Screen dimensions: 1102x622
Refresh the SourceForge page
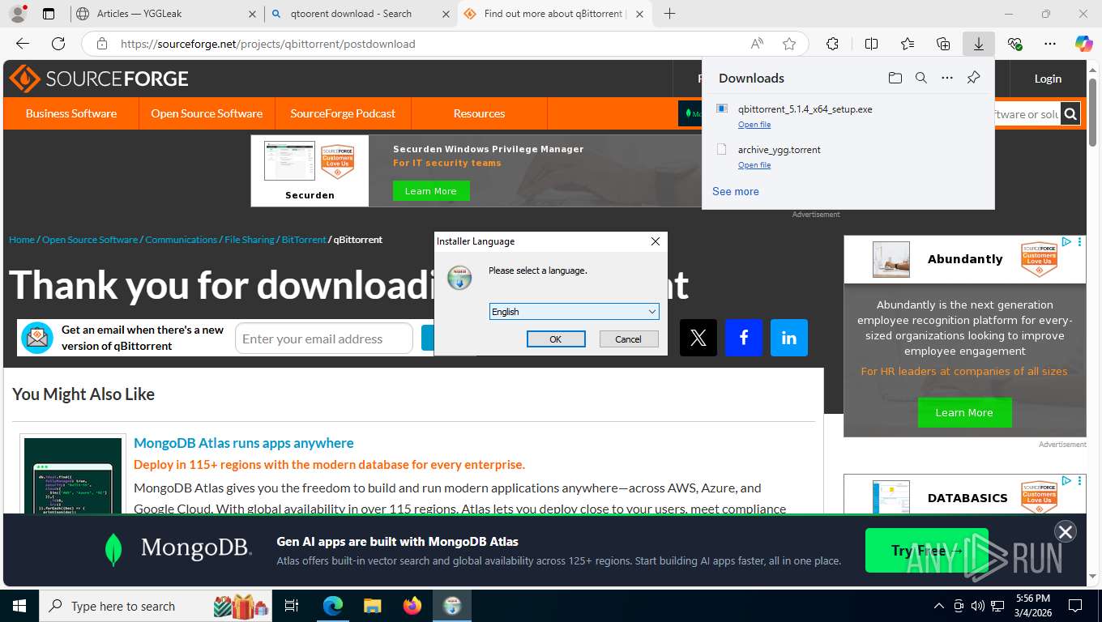pyautogui.click(x=58, y=44)
